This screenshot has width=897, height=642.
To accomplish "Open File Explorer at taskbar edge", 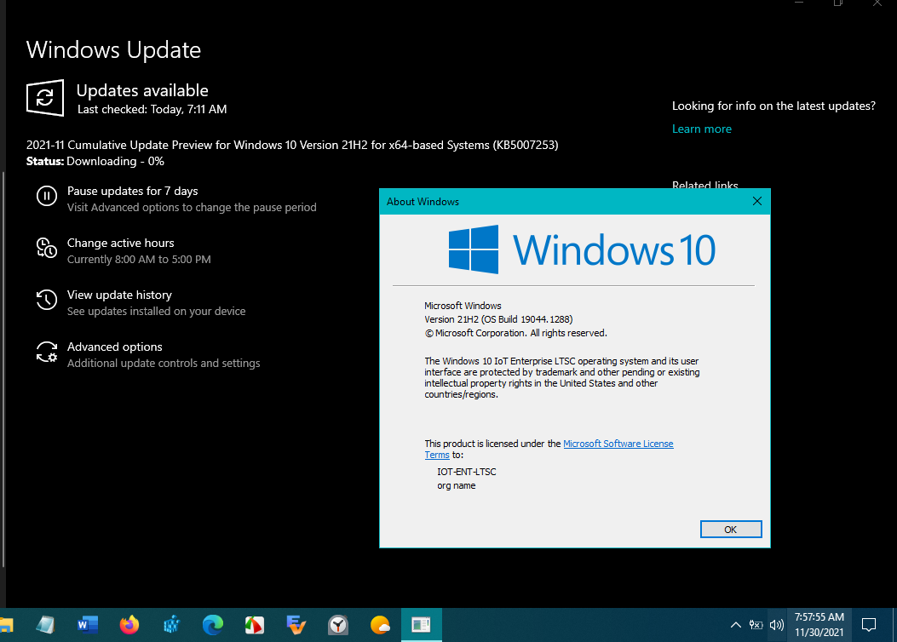I will pos(6,625).
